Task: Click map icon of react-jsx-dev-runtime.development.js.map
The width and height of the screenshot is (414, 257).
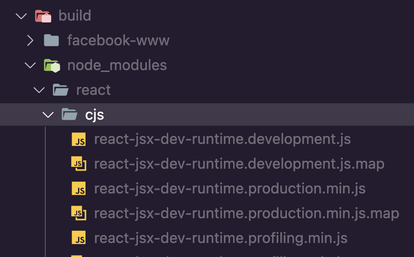Action: tap(79, 164)
